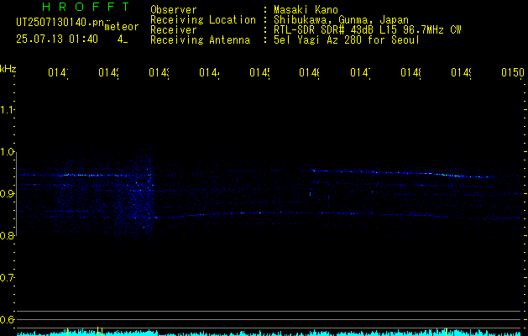Click the Observer label

coord(174,10)
